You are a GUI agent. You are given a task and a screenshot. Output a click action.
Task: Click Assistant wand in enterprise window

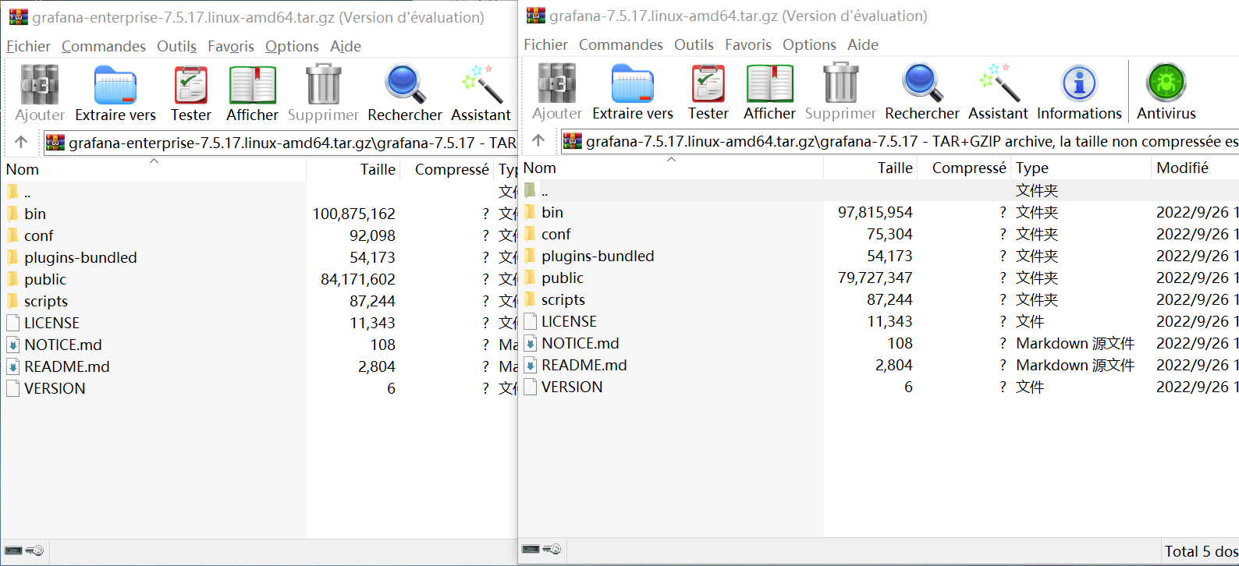point(481,85)
